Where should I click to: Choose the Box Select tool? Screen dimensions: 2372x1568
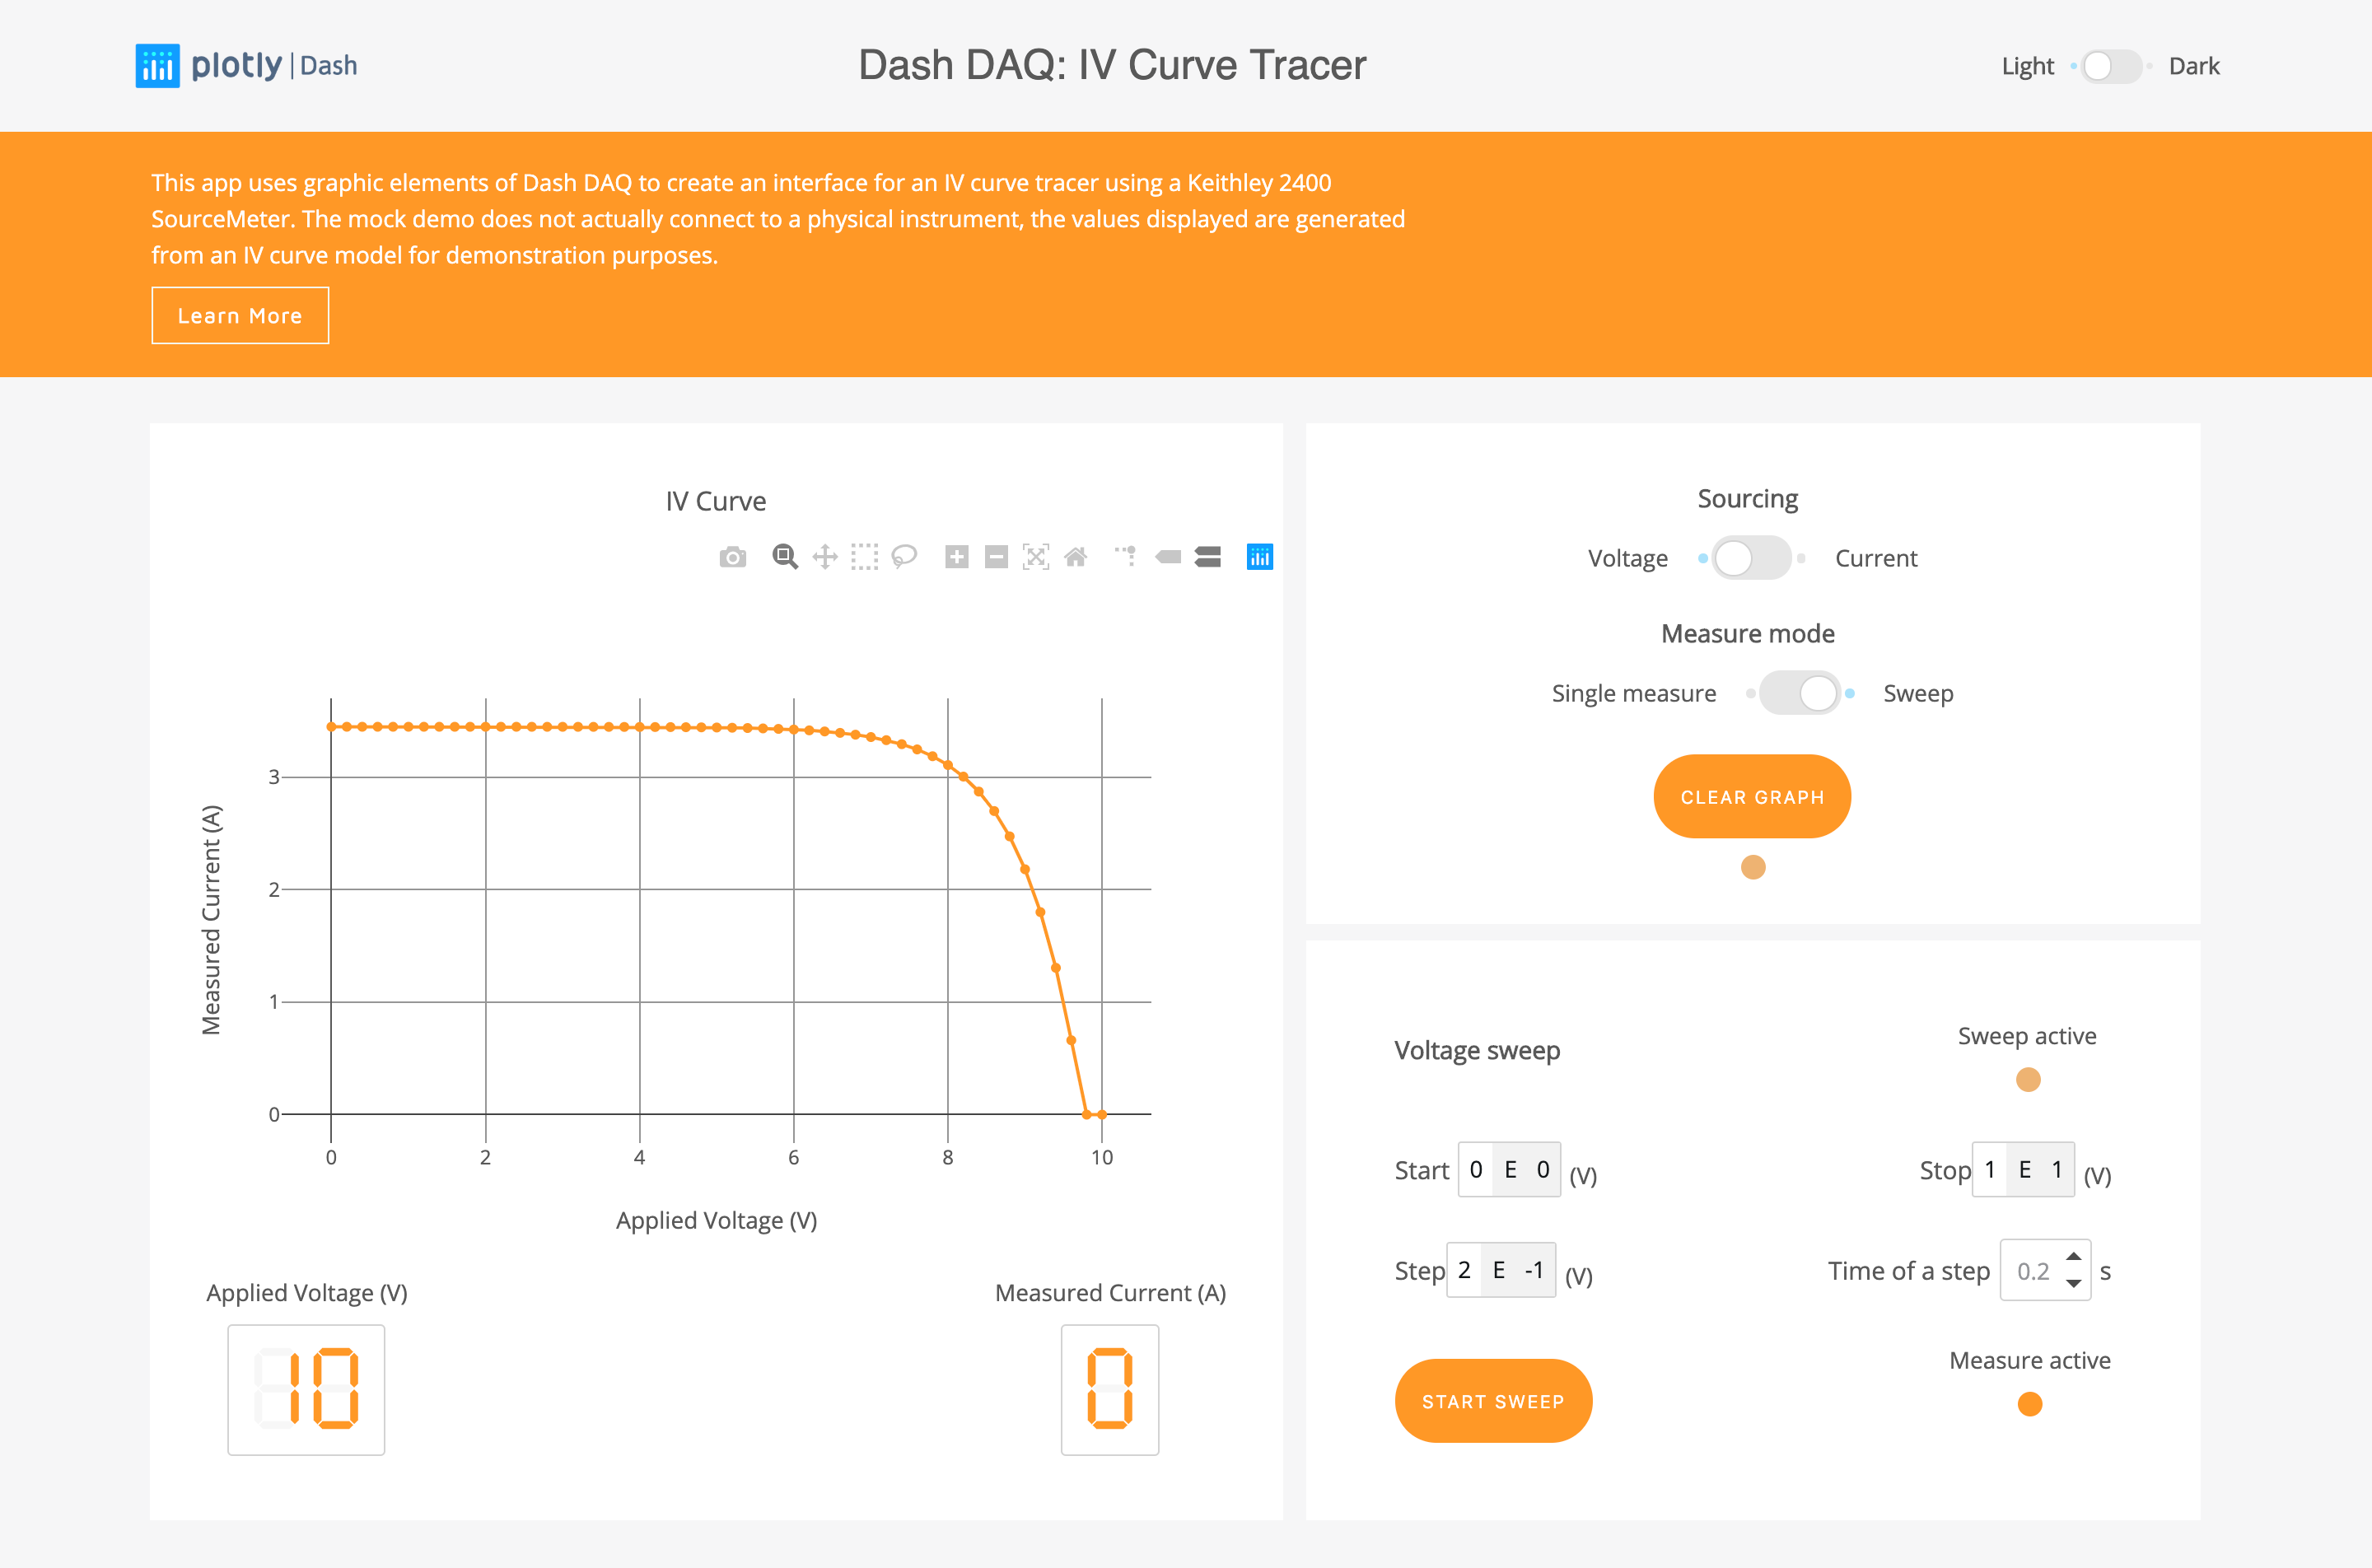point(864,557)
